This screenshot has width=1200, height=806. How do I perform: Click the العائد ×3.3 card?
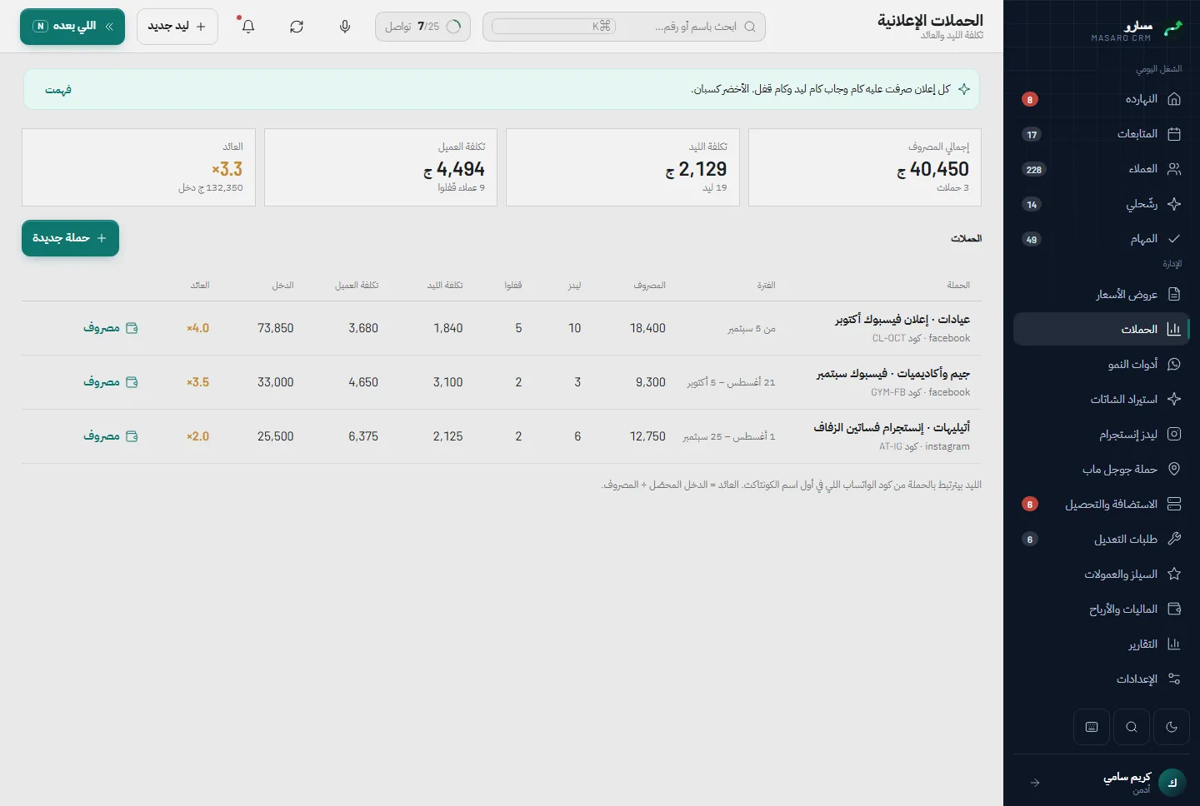point(138,167)
